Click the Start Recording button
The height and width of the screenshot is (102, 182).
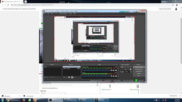pyautogui.click(x=139, y=69)
